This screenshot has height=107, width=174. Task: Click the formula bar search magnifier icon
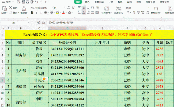[x=39, y=23]
